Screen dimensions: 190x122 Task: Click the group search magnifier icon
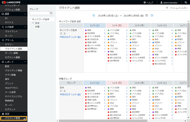[x=51, y=13]
